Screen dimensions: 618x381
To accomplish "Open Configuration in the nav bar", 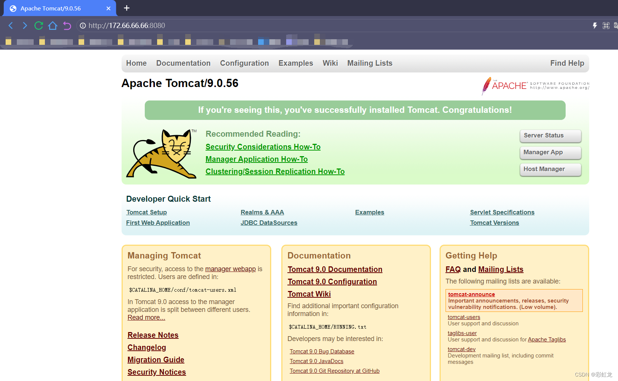I will click(x=244, y=63).
